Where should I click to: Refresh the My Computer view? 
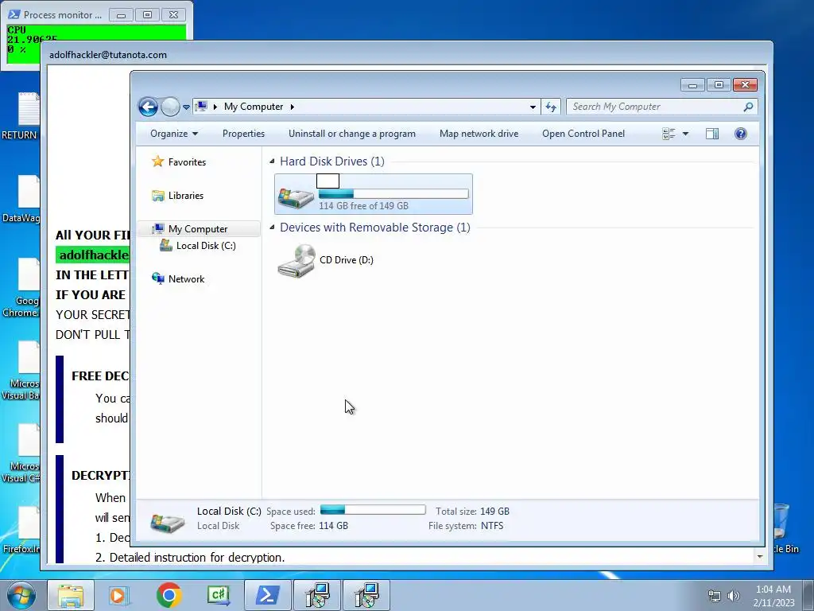551,107
